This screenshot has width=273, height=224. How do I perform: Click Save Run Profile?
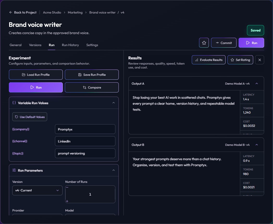click(92, 75)
